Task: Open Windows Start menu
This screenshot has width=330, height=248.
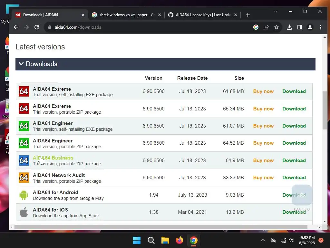Action: point(137,240)
